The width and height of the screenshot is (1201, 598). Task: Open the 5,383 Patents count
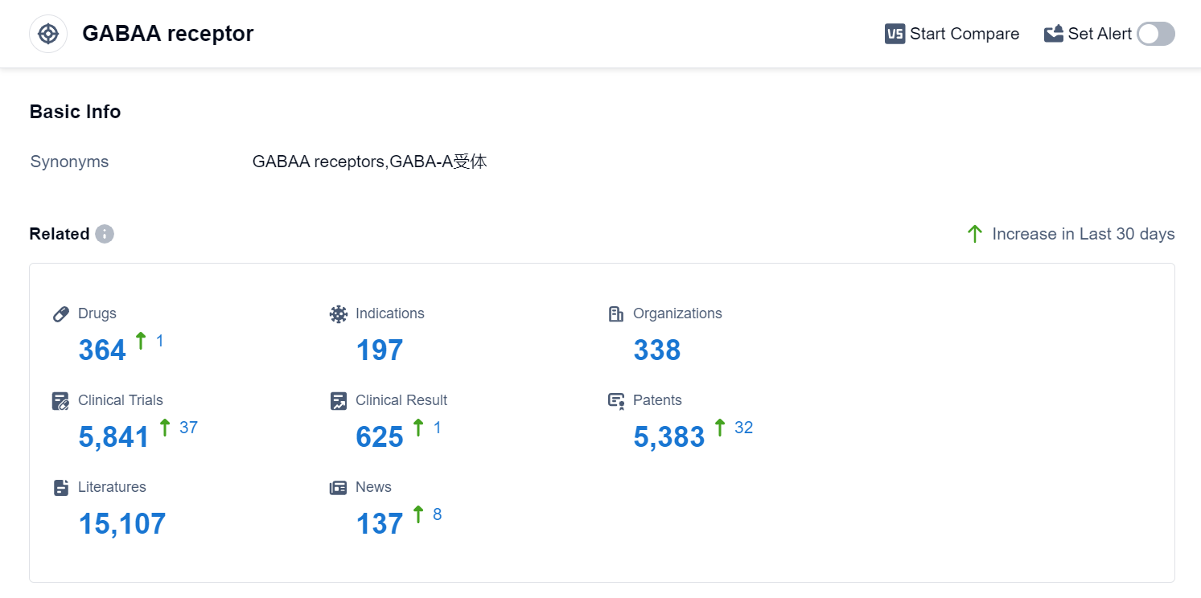(x=668, y=437)
